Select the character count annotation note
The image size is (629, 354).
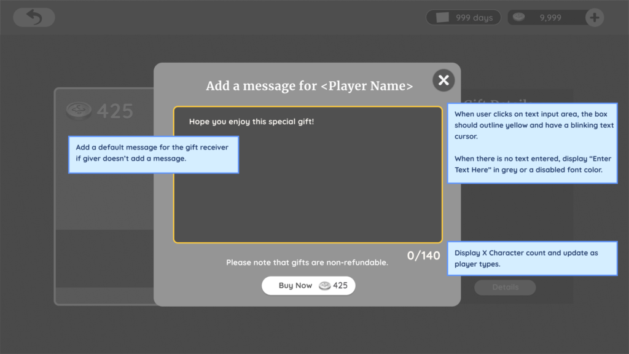532,258
